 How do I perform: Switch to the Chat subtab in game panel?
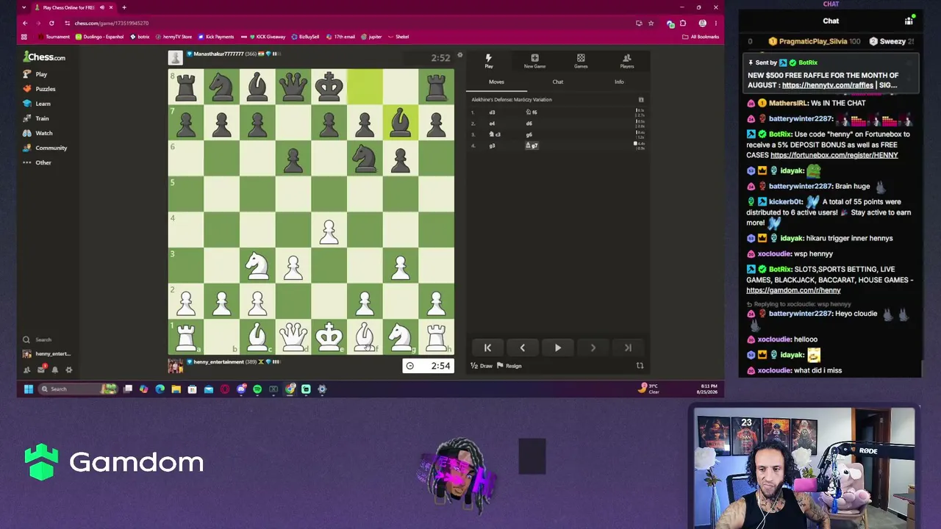(558, 82)
